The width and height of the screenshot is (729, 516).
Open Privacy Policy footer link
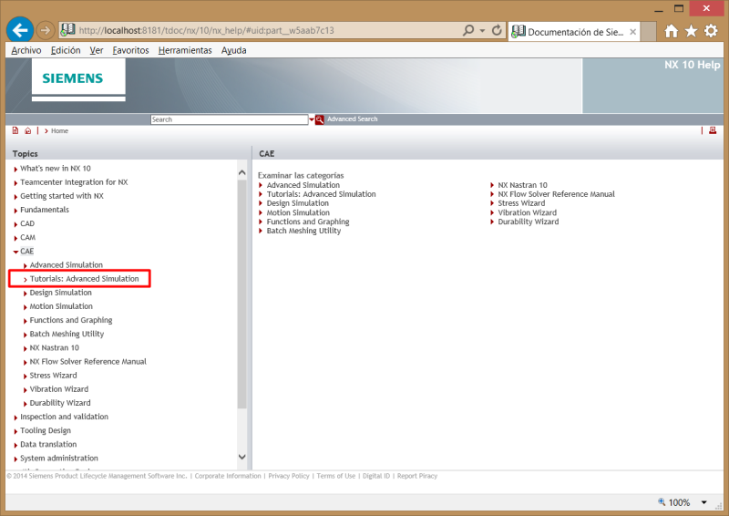289,476
